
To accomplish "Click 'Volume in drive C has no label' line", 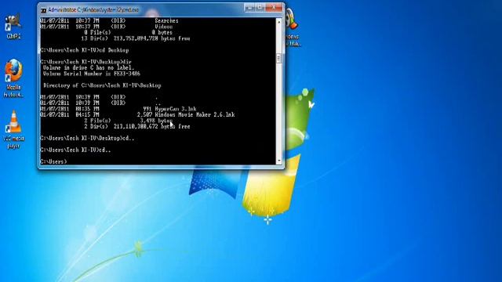I will coord(89,68).
